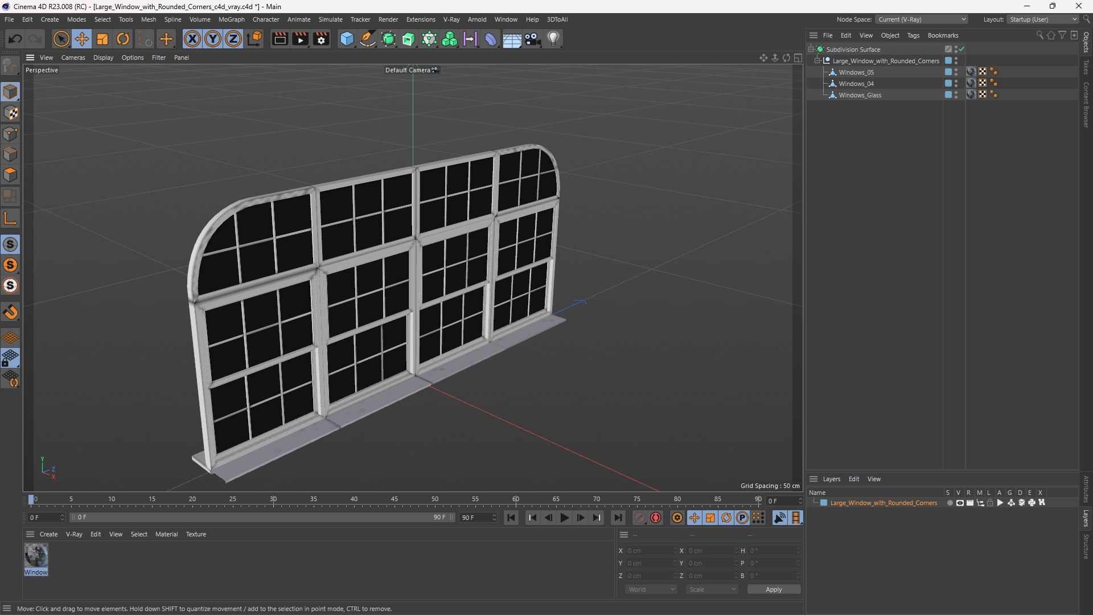Click the Undo arrow icon

[x=15, y=39]
